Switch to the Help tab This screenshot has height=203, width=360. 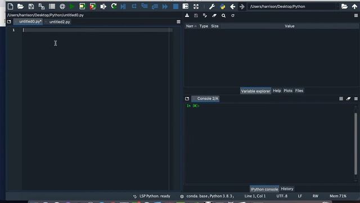[x=277, y=91]
